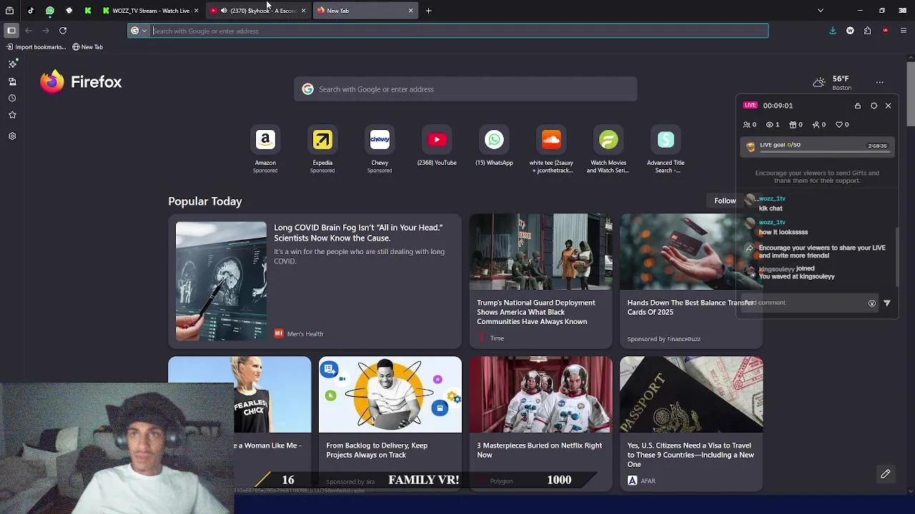Toggle lock icon in LIVE panel

point(858,106)
